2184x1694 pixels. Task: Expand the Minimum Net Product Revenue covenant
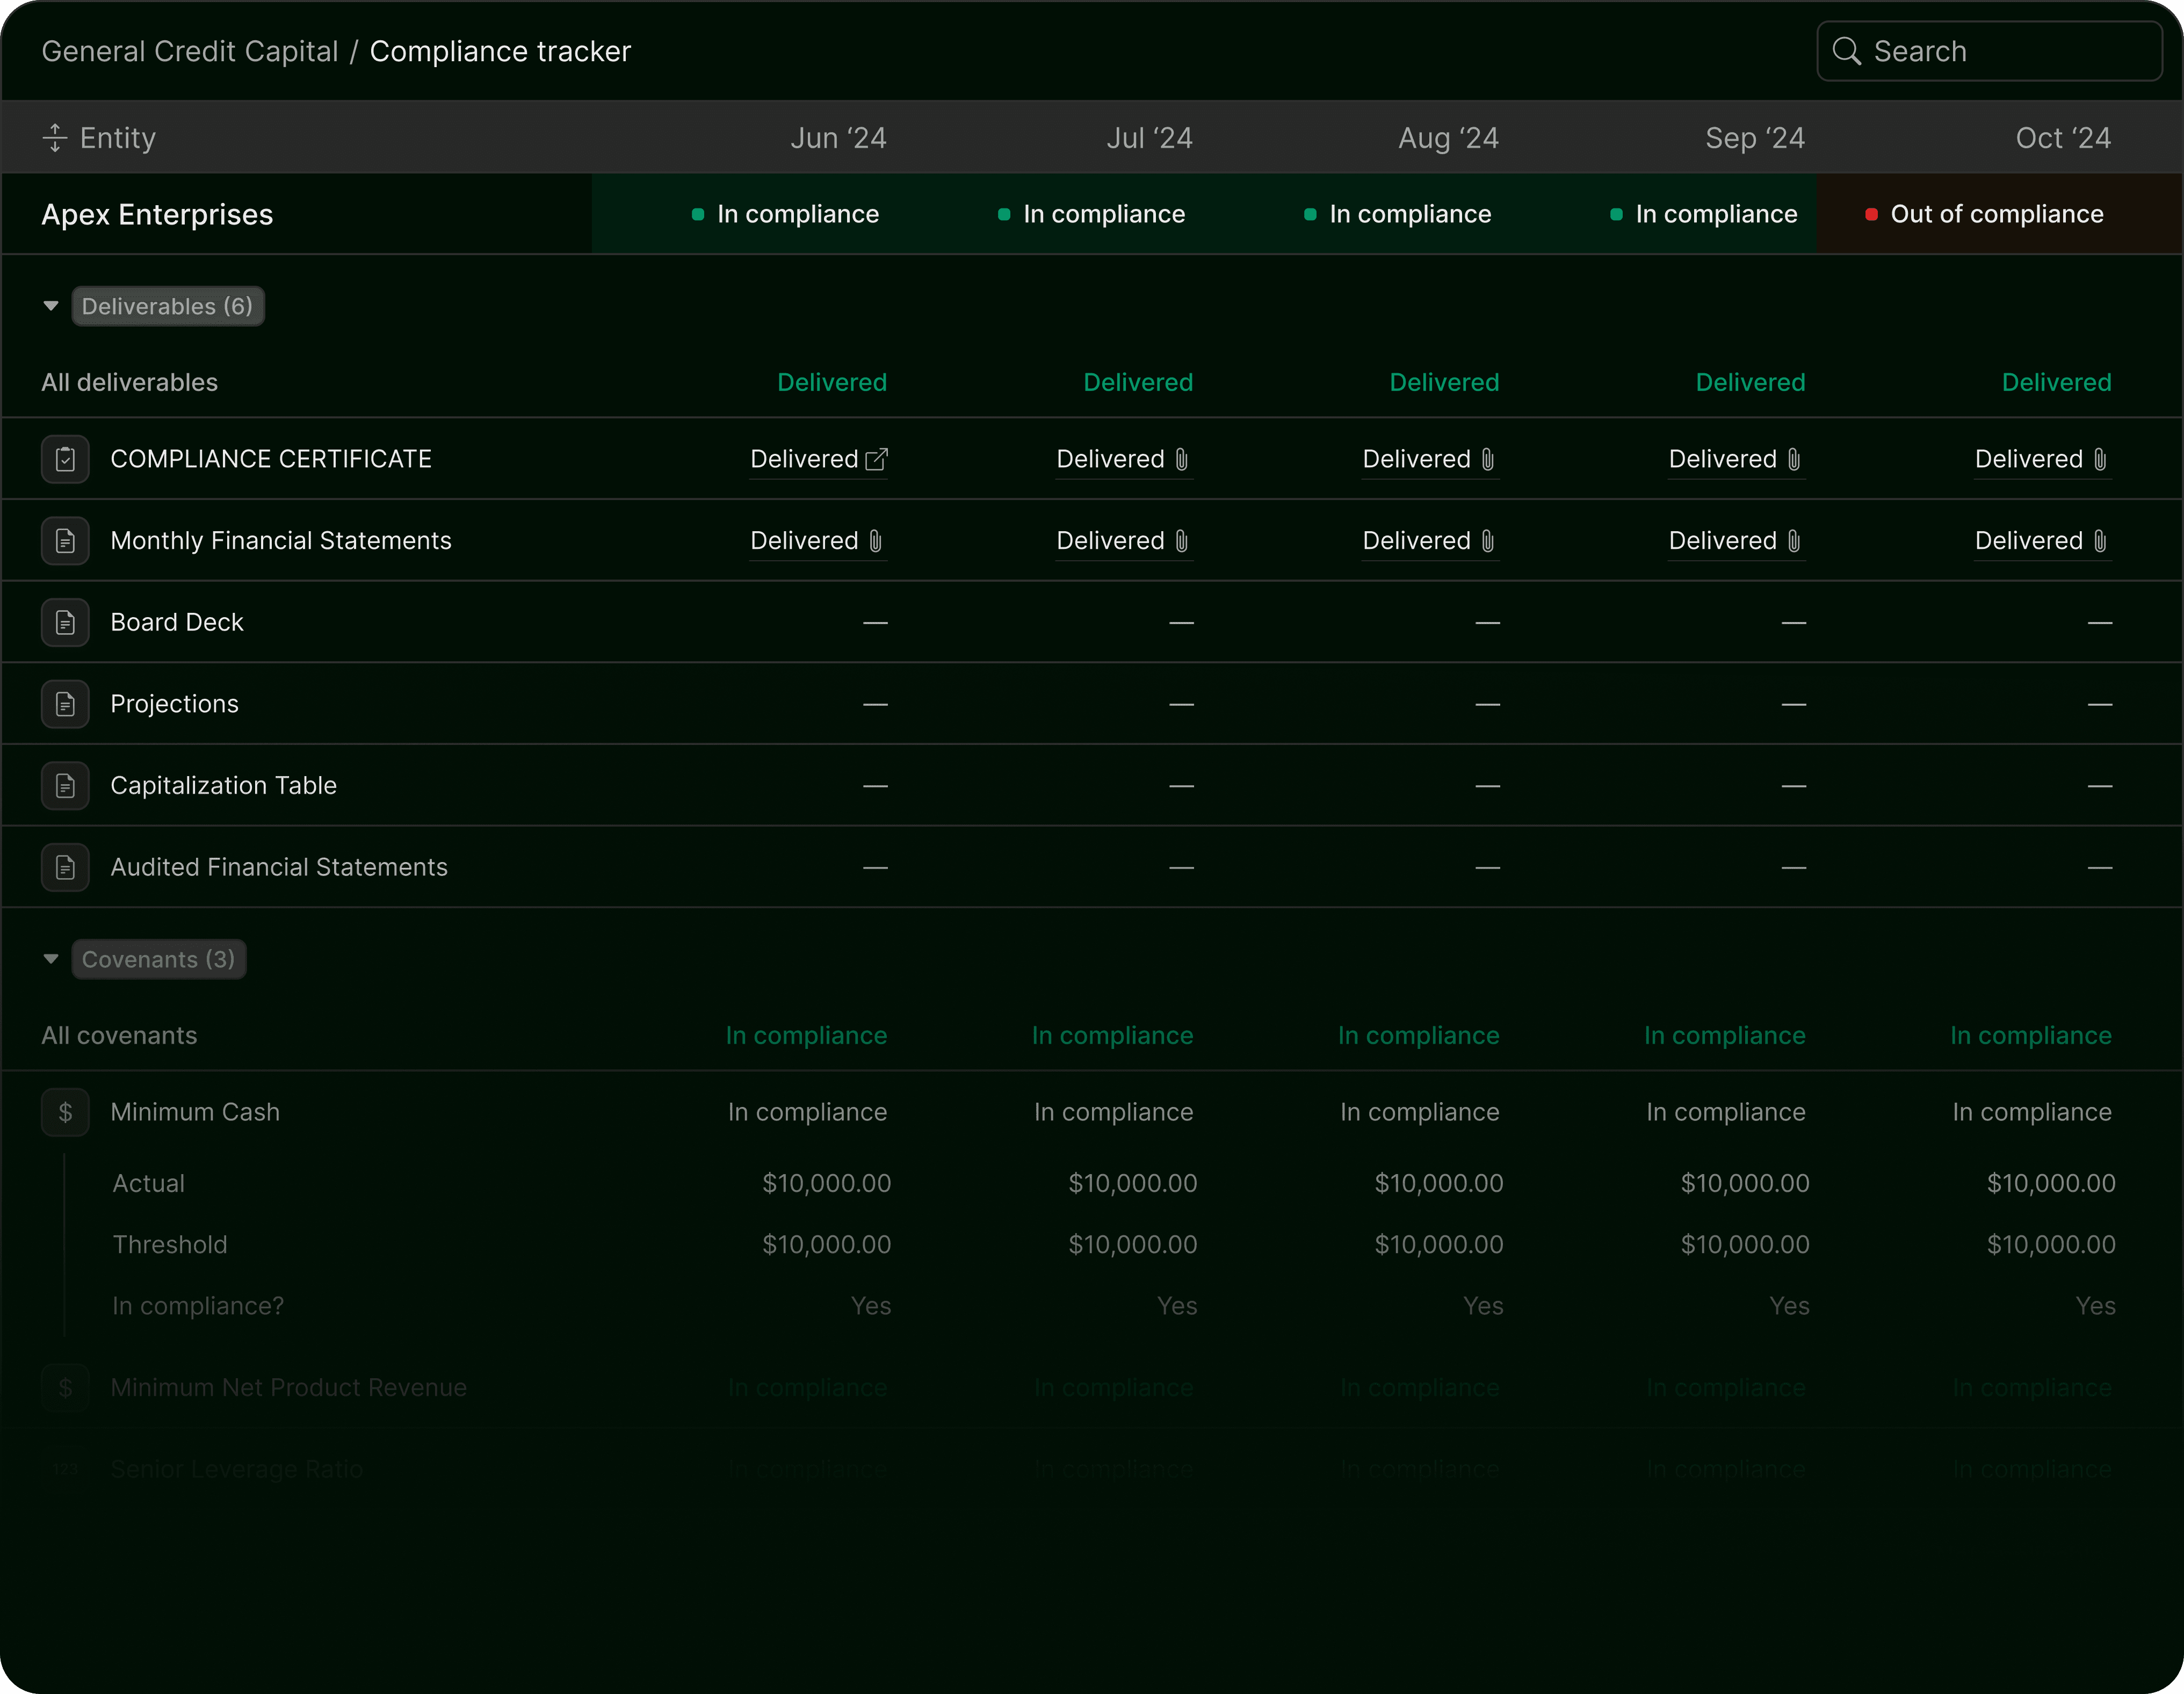coord(288,1387)
